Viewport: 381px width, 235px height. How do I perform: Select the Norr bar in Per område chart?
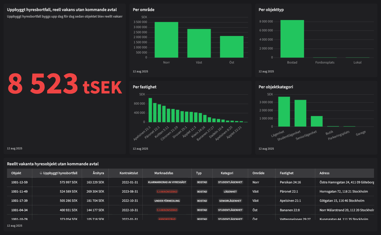pyautogui.click(x=166, y=40)
